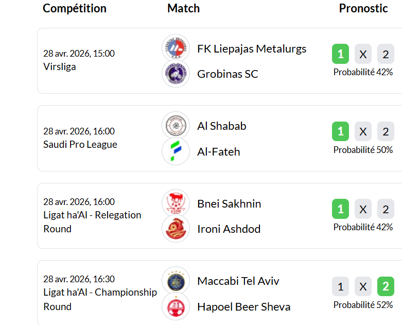Click the Pronostic column header

pos(363,8)
